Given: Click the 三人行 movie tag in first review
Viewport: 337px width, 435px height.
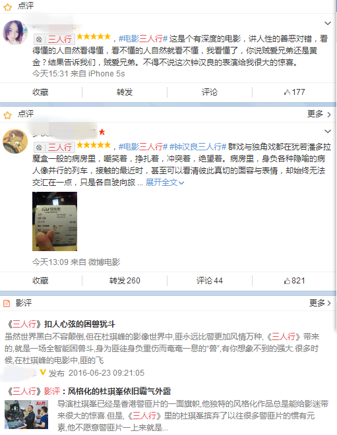Looking at the screenshot, I should pos(55,39).
